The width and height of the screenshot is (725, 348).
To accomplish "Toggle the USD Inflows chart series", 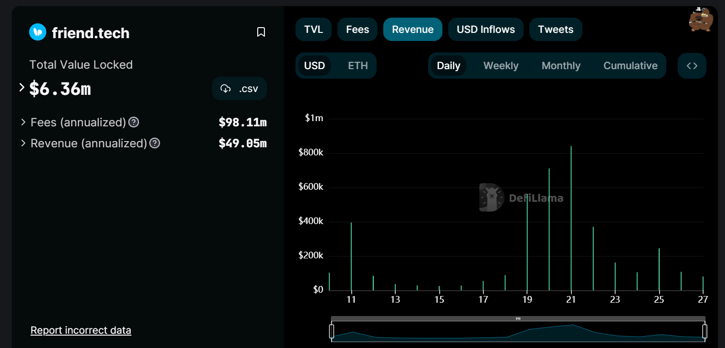I will pyautogui.click(x=486, y=30).
